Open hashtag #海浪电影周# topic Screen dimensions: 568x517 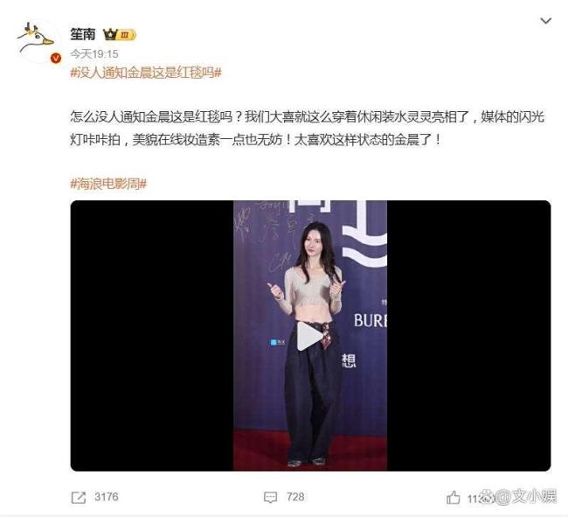[108, 185]
